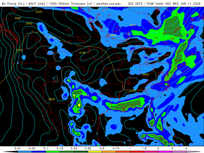Click the "00Z GEFS" model run label
204x153 pixels.
pyautogui.click(x=135, y=4)
